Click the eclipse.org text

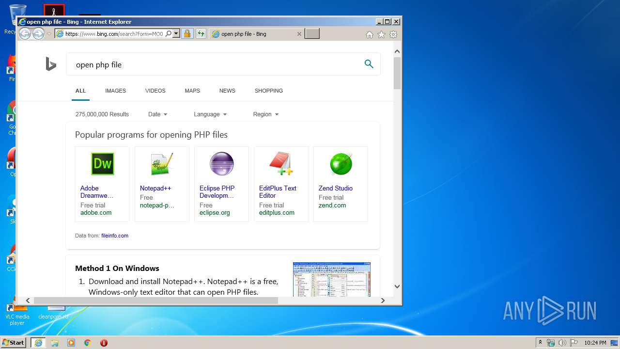pos(215,212)
